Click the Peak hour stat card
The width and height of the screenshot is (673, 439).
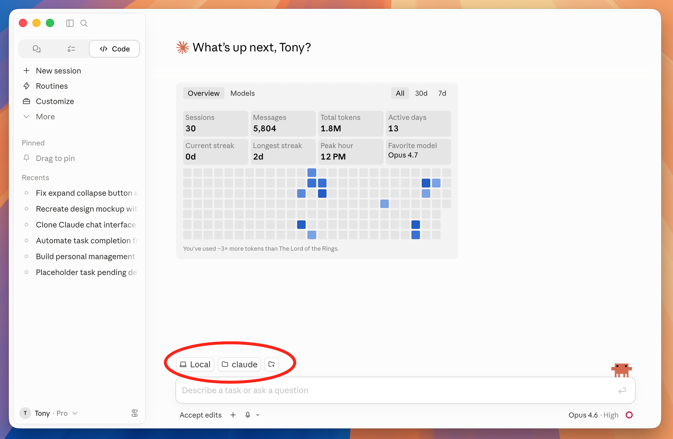point(351,152)
